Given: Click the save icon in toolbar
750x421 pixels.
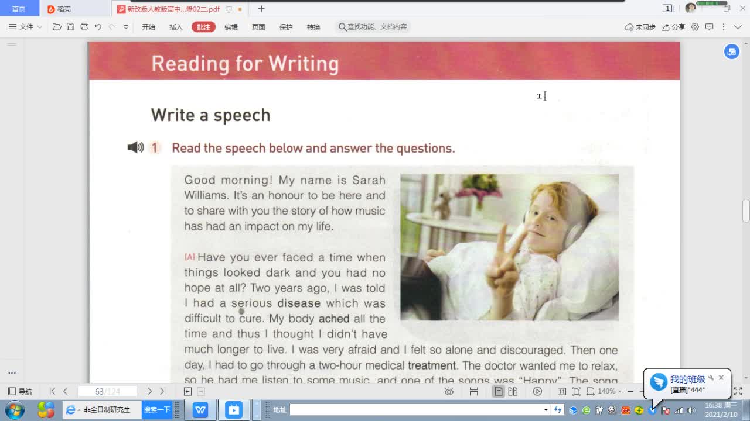Looking at the screenshot, I should point(70,27).
